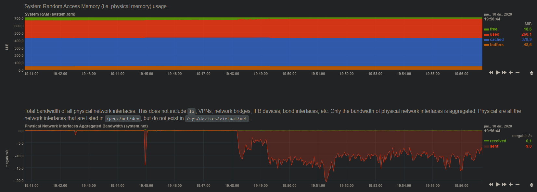Viewport: 537px width, 192px height.
Task: Zoom in the network bandwidth chart
Action: 511,185
